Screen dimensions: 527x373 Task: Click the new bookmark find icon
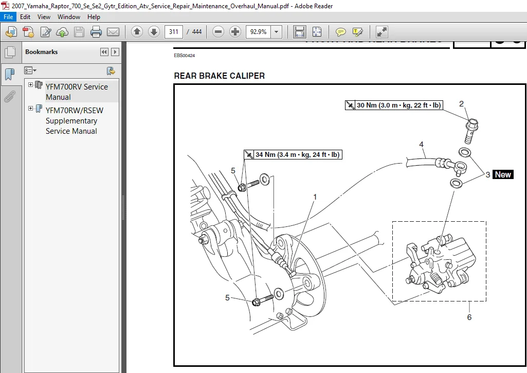[x=111, y=70]
